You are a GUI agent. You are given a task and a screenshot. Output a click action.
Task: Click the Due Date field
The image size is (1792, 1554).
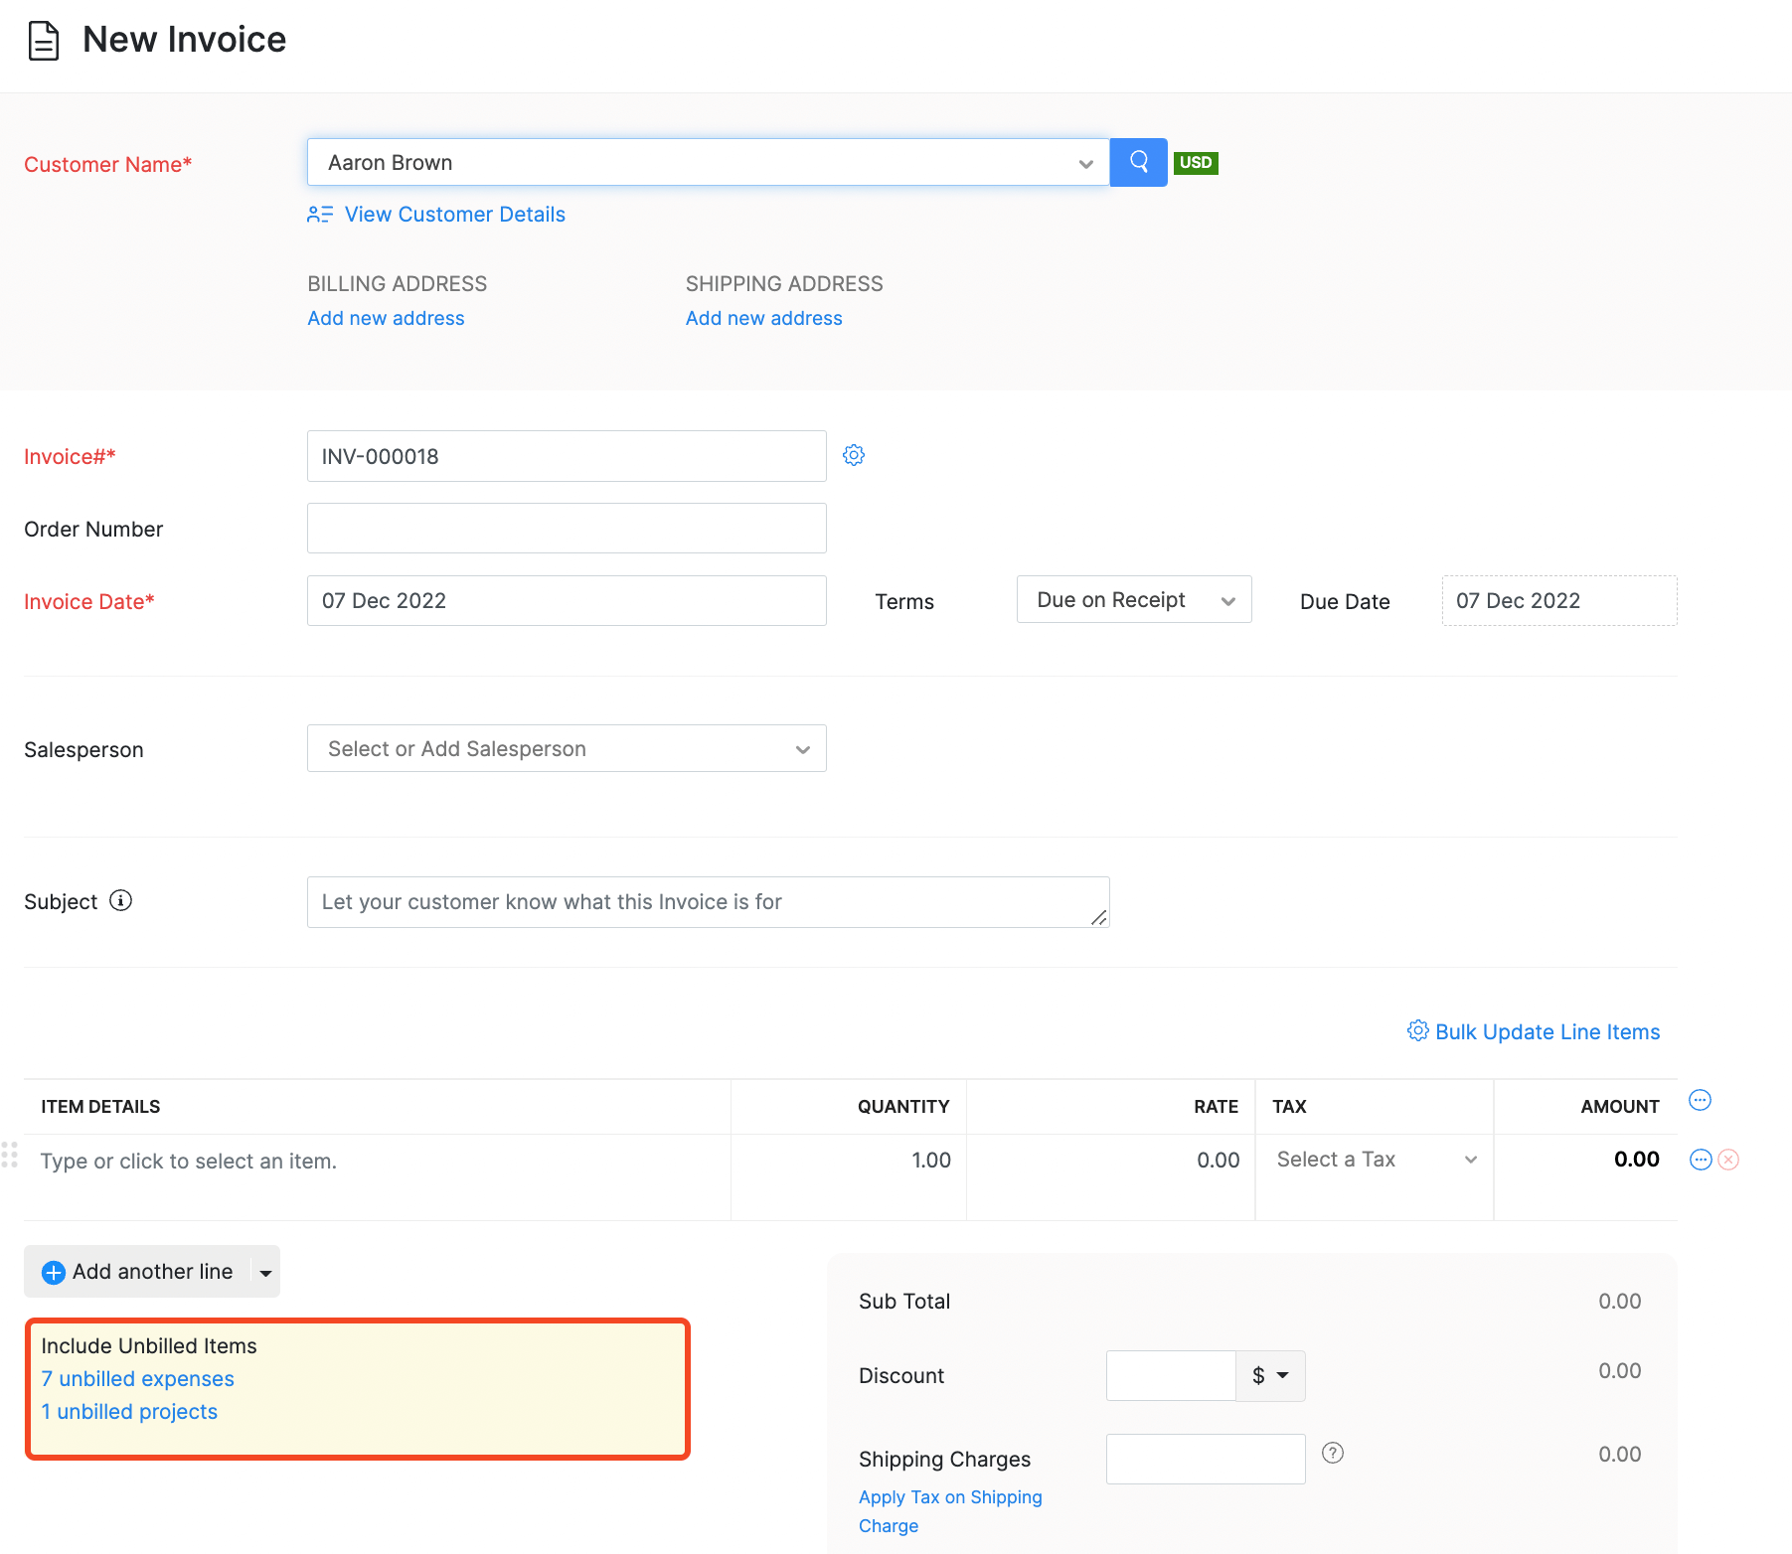(1557, 600)
